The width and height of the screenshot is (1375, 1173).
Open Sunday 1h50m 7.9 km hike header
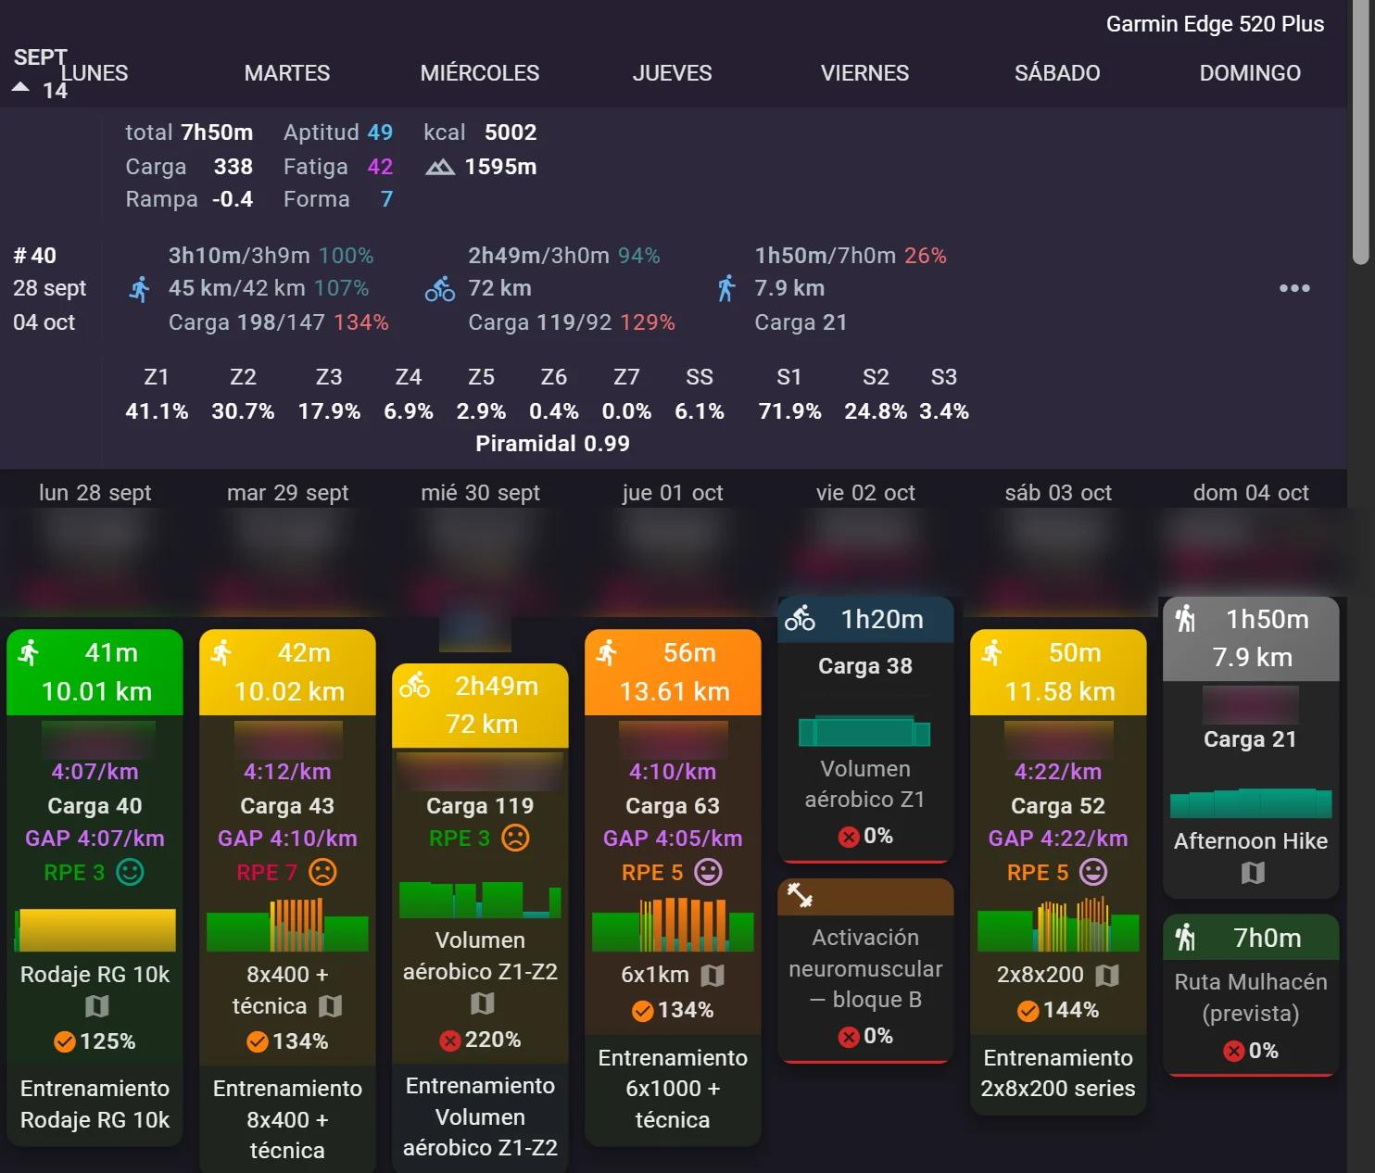pyautogui.click(x=1251, y=638)
